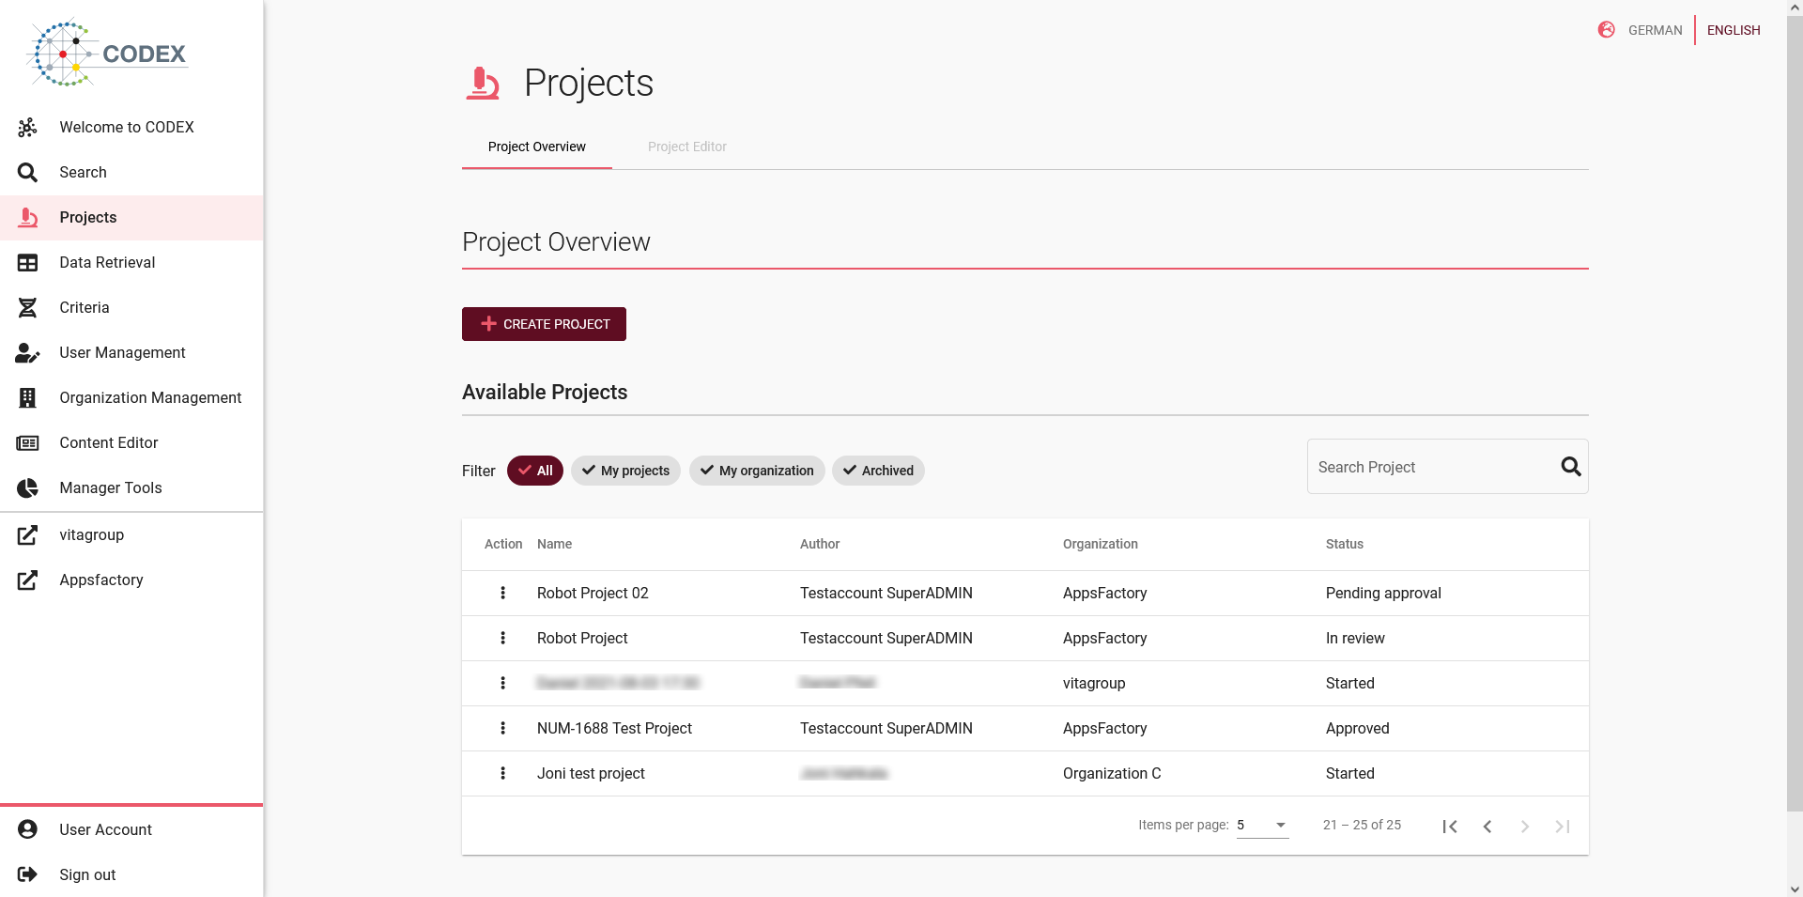Open the Organization Management link
Screen dimensions: 1803x897
point(131,397)
